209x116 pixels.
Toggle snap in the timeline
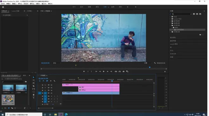(x=43, y=81)
